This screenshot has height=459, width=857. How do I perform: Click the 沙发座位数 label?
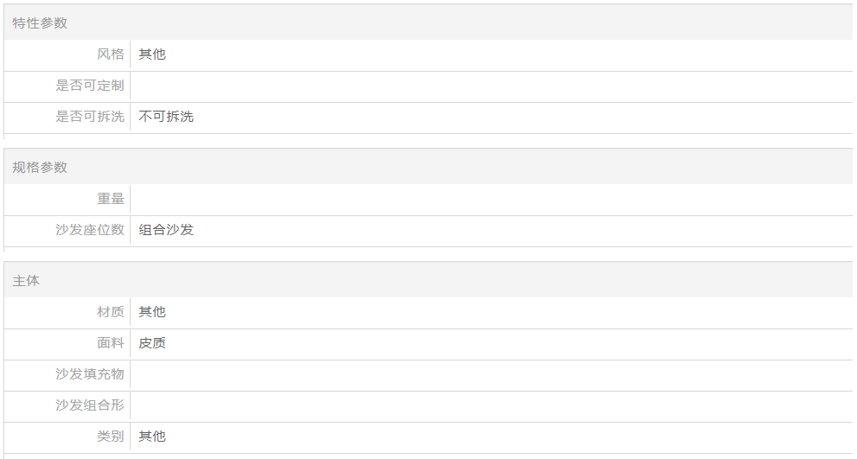(x=90, y=230)
